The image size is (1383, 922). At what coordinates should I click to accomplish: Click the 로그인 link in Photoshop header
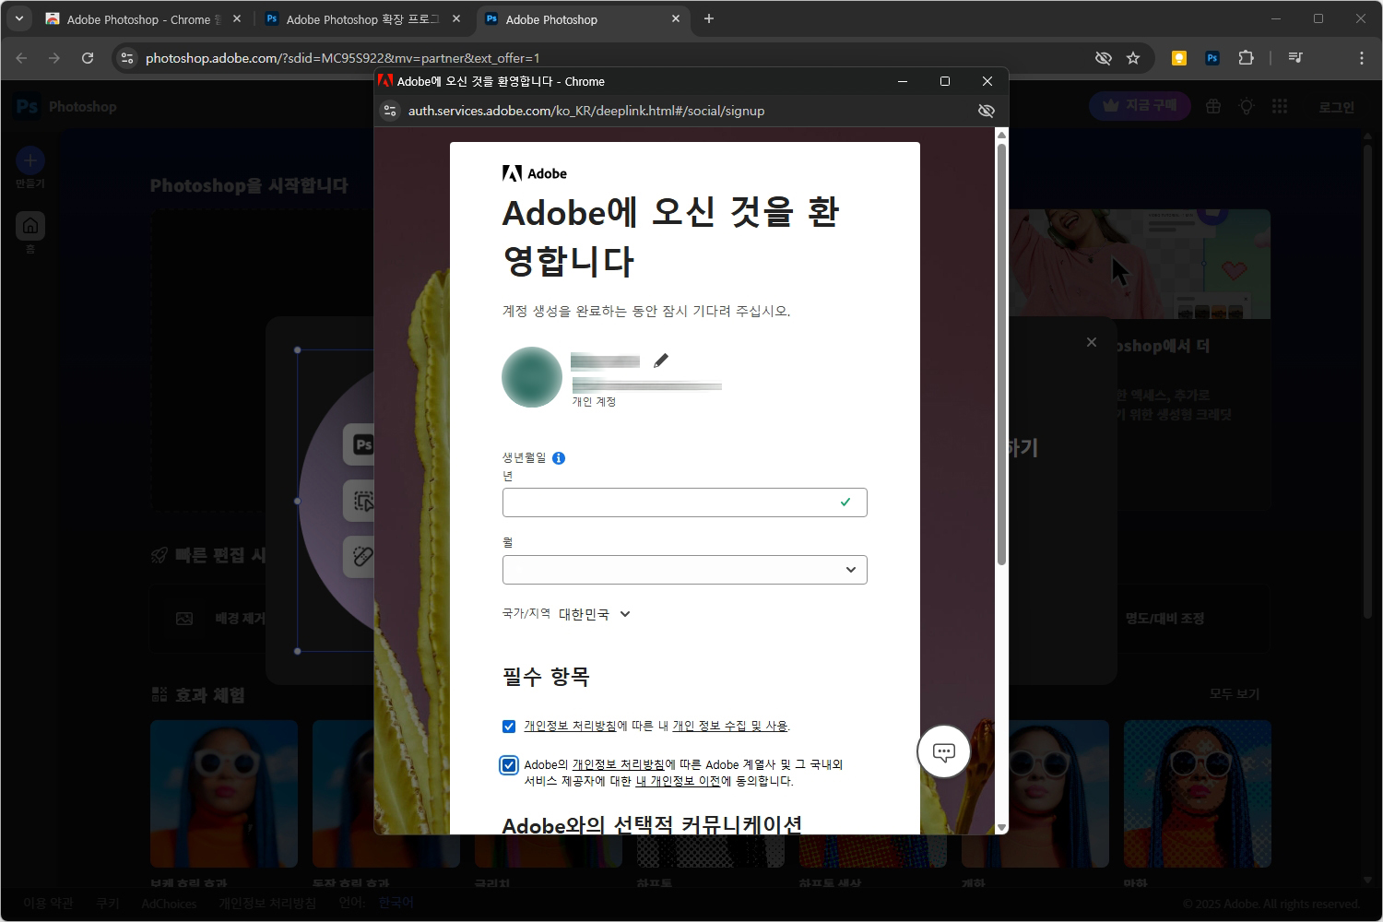click(x=1336, y=107)
